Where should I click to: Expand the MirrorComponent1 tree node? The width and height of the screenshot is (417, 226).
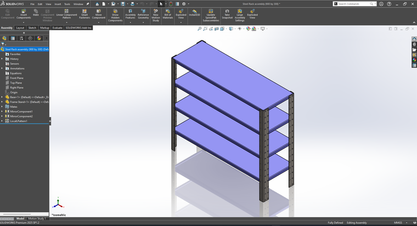pyautogui.click(x=2, y=111)
